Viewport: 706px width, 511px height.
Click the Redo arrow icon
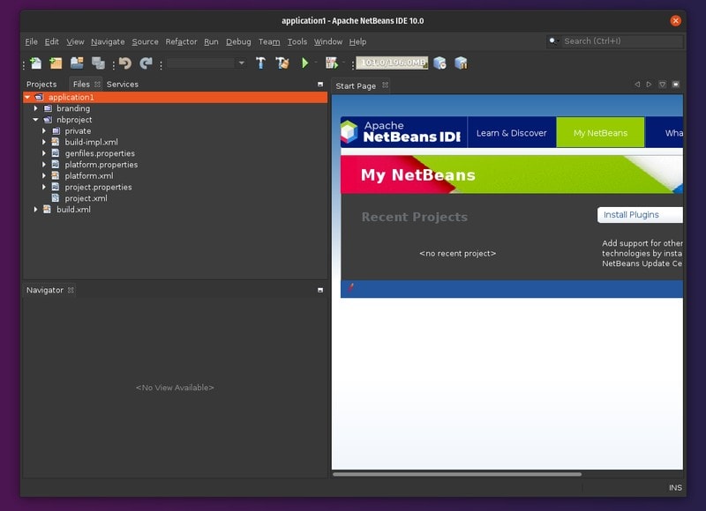[146, 63]
